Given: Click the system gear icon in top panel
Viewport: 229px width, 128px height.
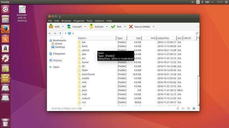Looking at the screenshot, I should pos(226,2).
